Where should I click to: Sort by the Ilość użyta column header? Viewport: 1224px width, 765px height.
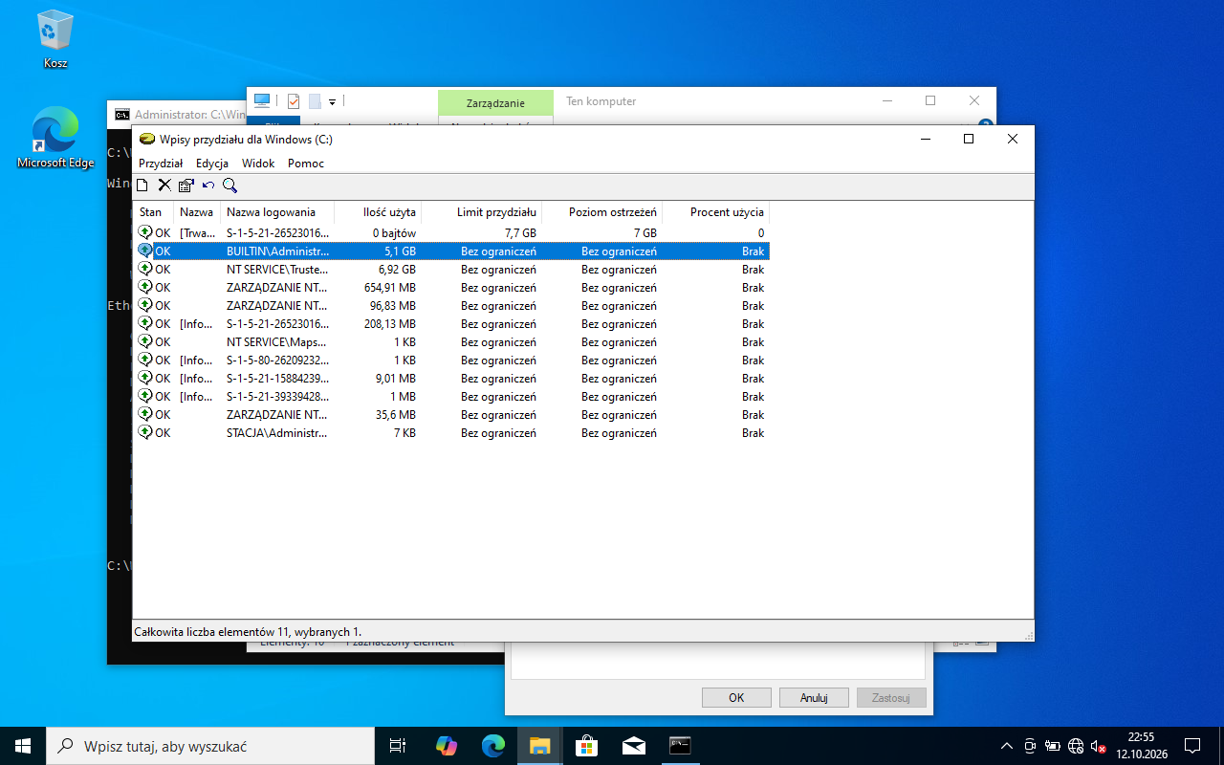tap(378, 212)
